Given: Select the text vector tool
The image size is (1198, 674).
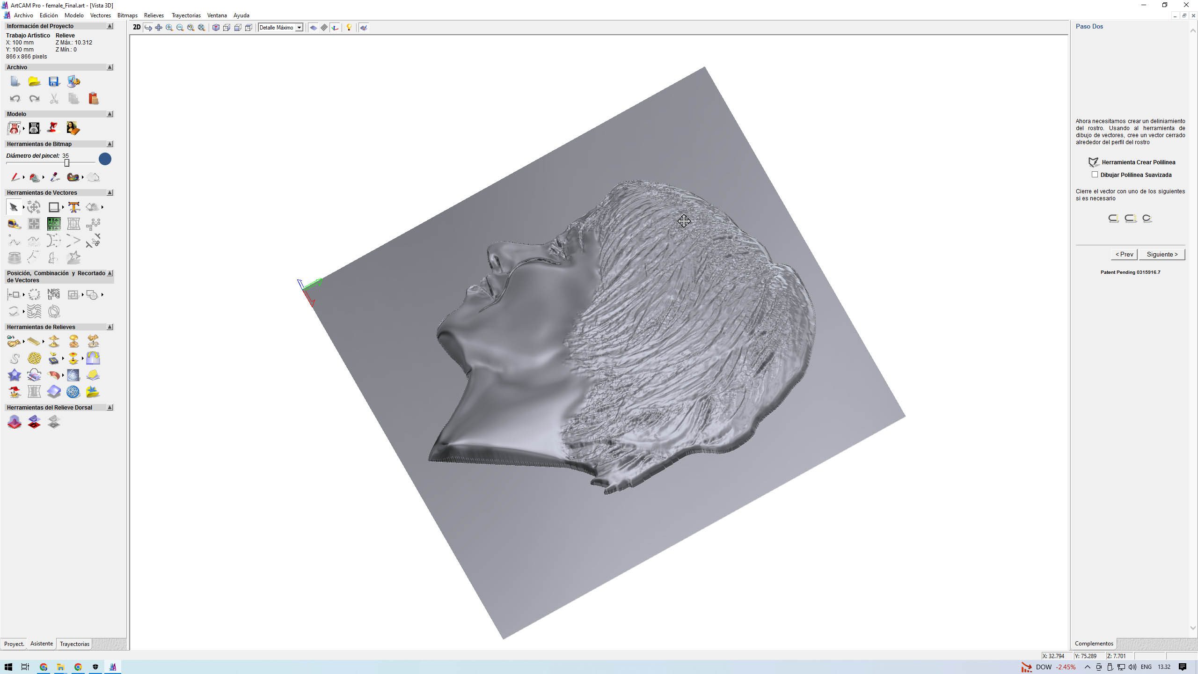Looking at the screenshot, I should click(73, 207).
